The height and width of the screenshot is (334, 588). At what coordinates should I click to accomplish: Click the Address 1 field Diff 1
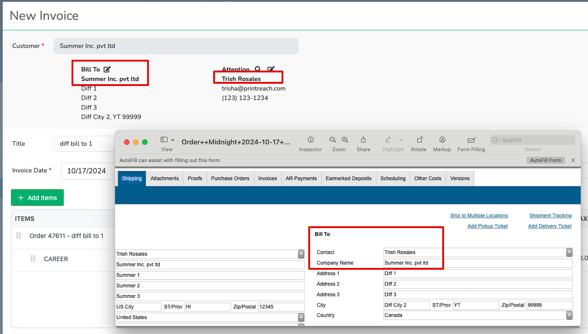[478, 273]
